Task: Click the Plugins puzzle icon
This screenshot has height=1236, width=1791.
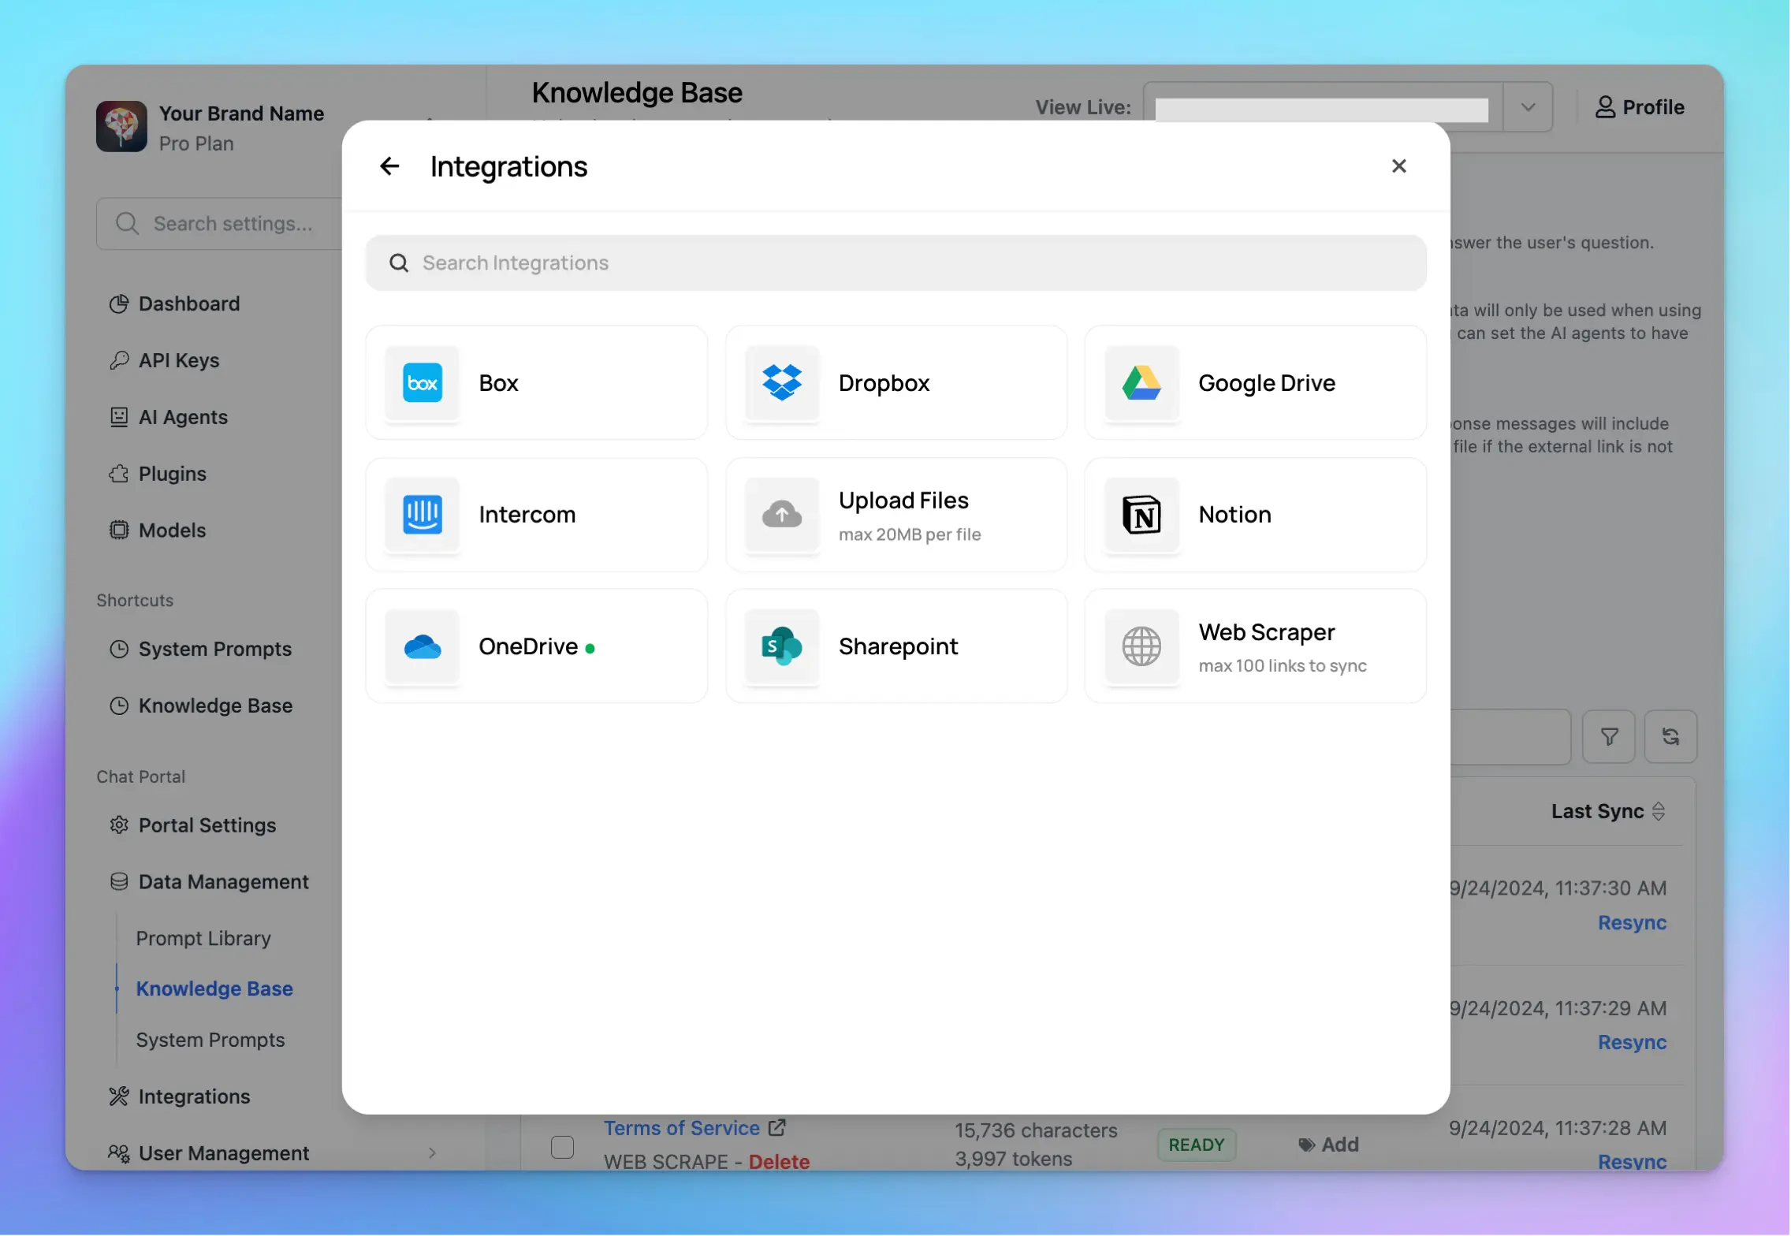Action: pyautogui.click(x=119, y=475)
